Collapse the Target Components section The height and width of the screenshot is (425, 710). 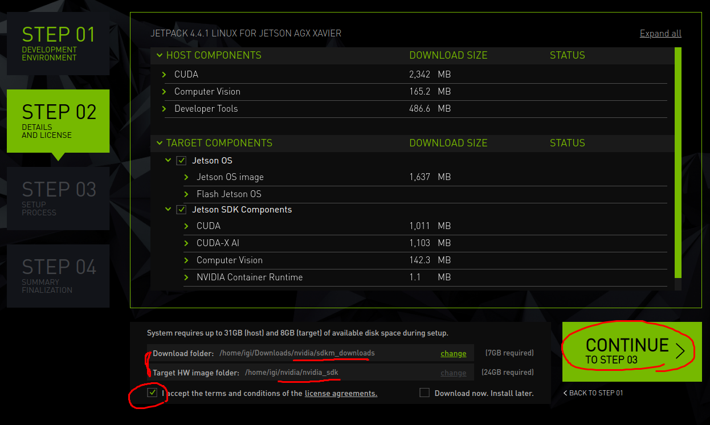pyautogui.click(x=159, y=143)
